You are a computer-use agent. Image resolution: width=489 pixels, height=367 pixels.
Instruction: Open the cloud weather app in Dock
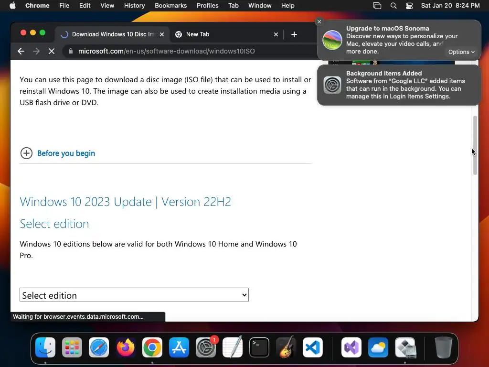(378, 347)
